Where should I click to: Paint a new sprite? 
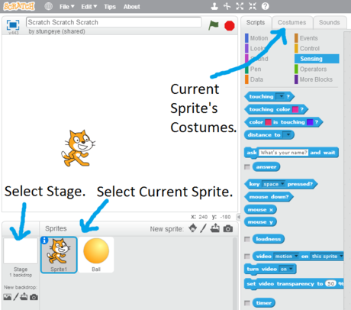203,228
